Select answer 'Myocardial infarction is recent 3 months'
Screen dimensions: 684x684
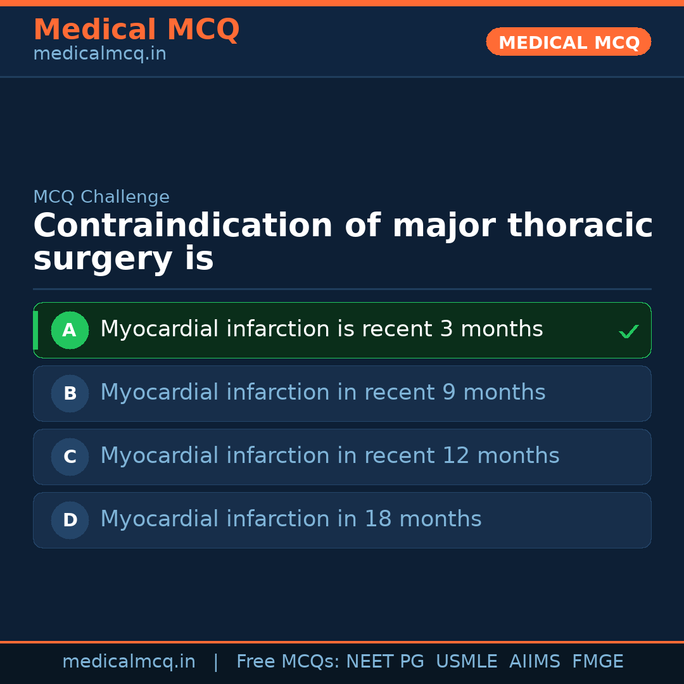(321, 329)
